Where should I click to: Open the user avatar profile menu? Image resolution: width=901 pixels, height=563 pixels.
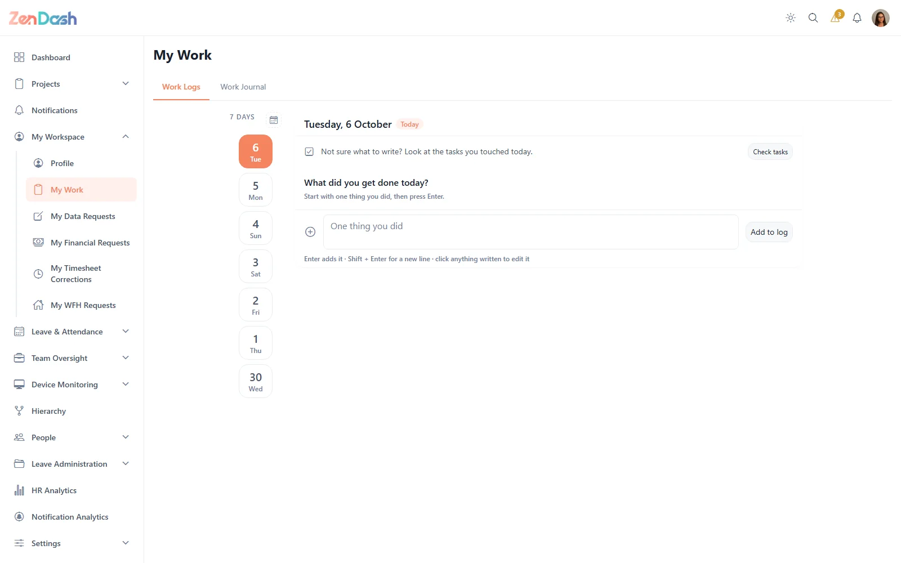[x=881, y=18]
